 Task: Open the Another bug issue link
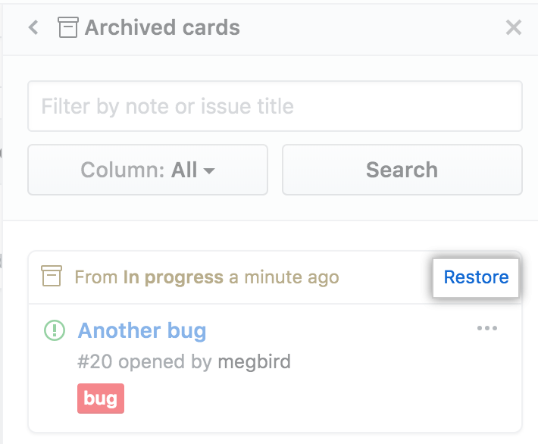click(142, 331)
